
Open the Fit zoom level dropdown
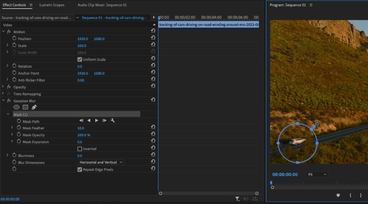click(x=317, y=174)
